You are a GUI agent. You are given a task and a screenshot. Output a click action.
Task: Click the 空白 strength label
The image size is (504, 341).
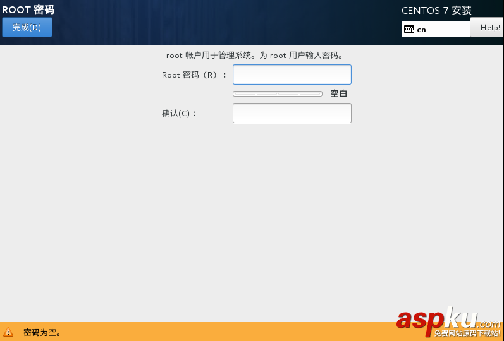(339, 93)
